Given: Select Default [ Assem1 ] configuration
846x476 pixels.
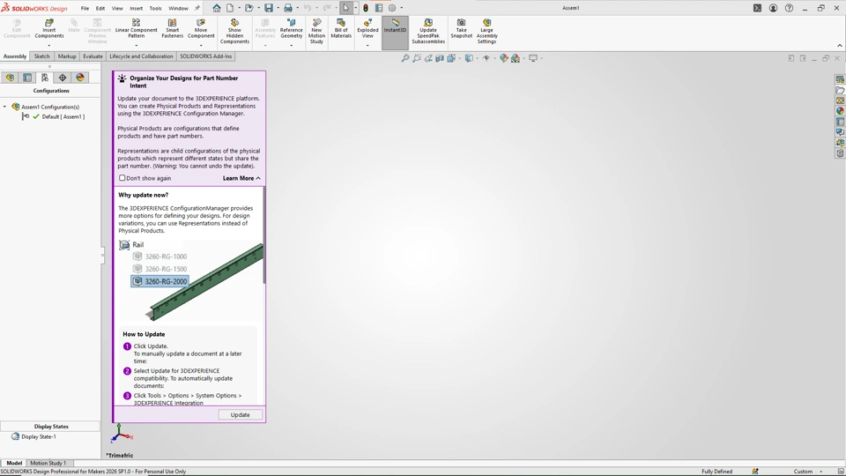Looking at the screenshot, I should click(x=63, y=116).
